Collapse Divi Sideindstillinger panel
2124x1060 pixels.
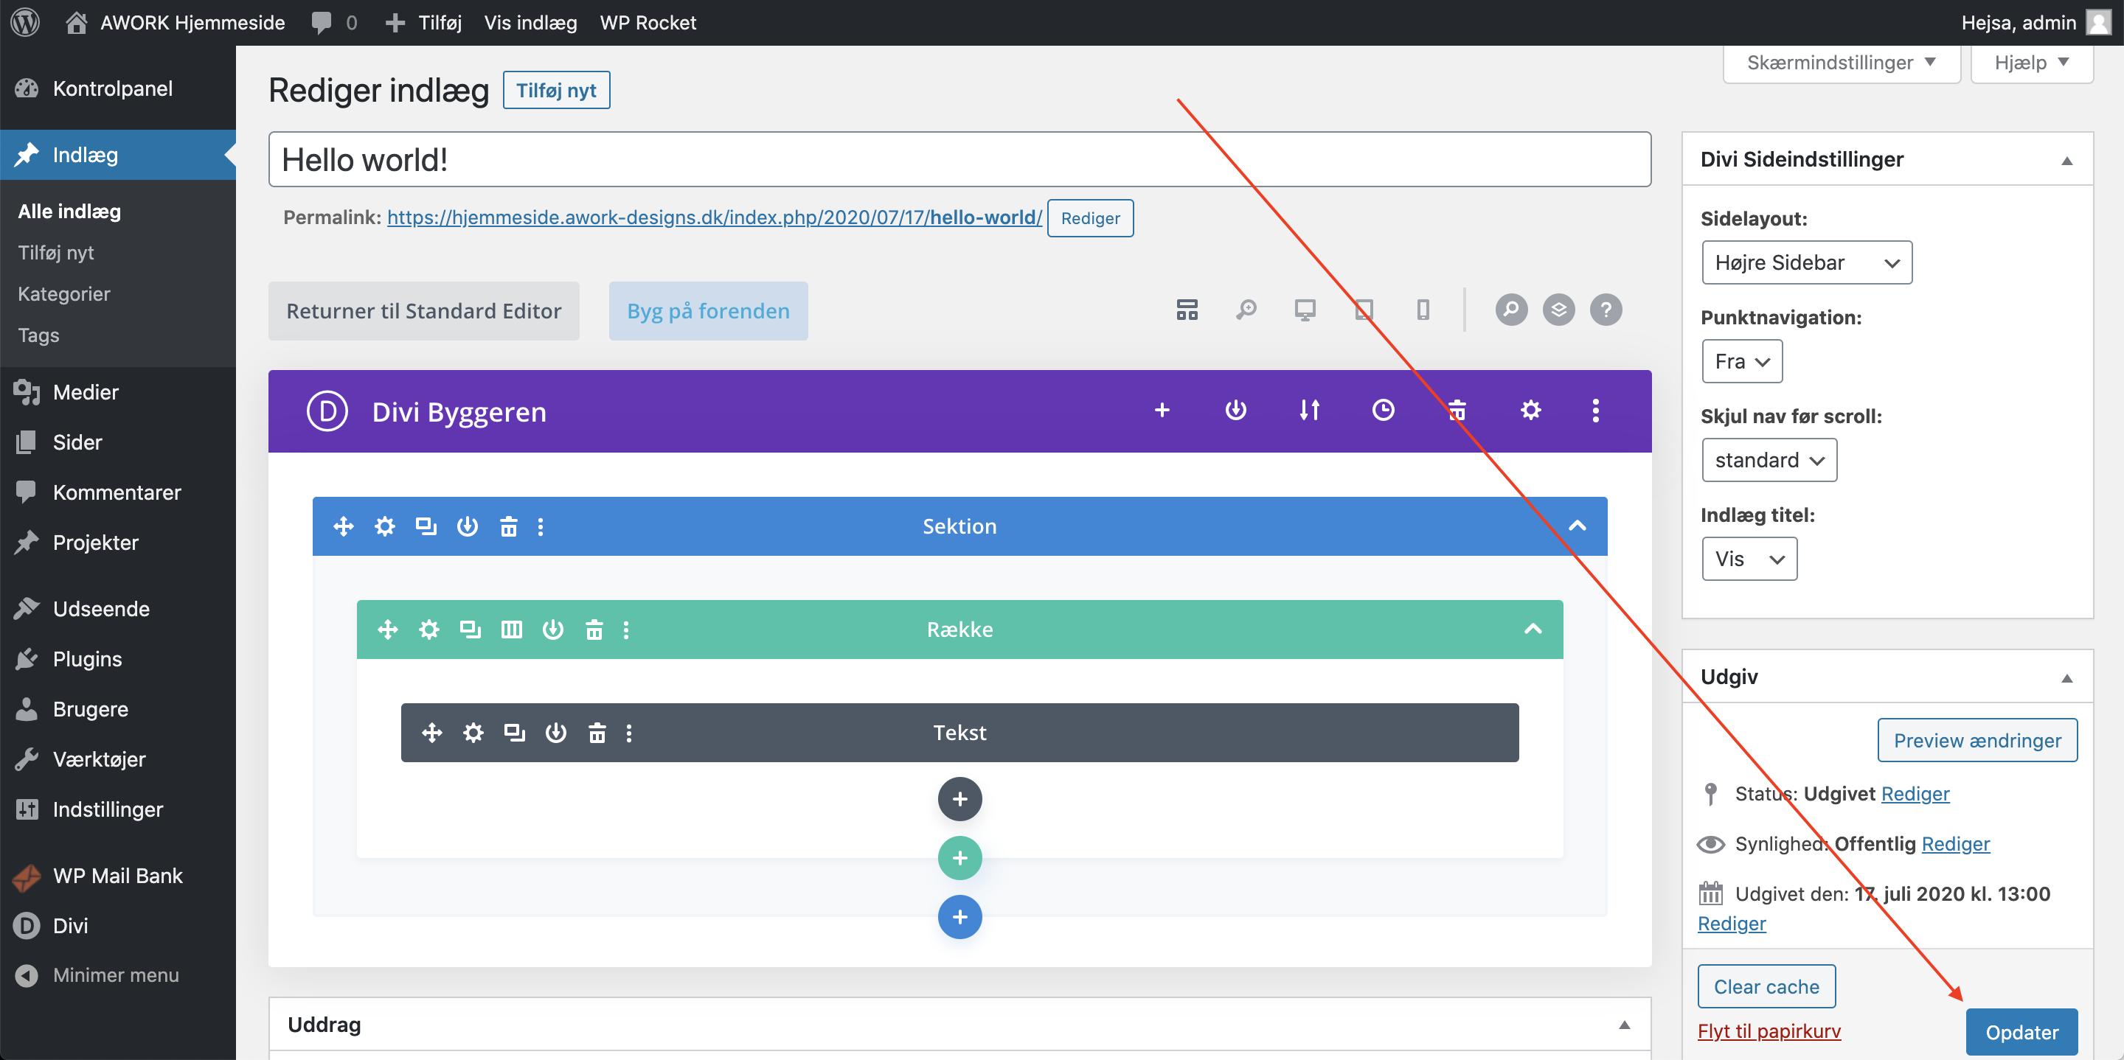(x=2066, y=160)
